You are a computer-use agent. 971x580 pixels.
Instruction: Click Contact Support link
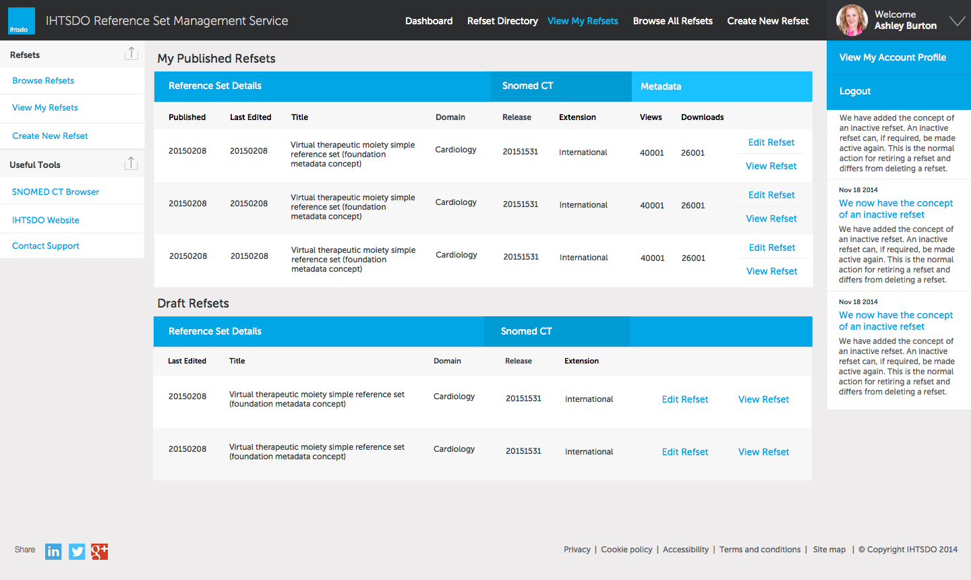coord(46,245)
